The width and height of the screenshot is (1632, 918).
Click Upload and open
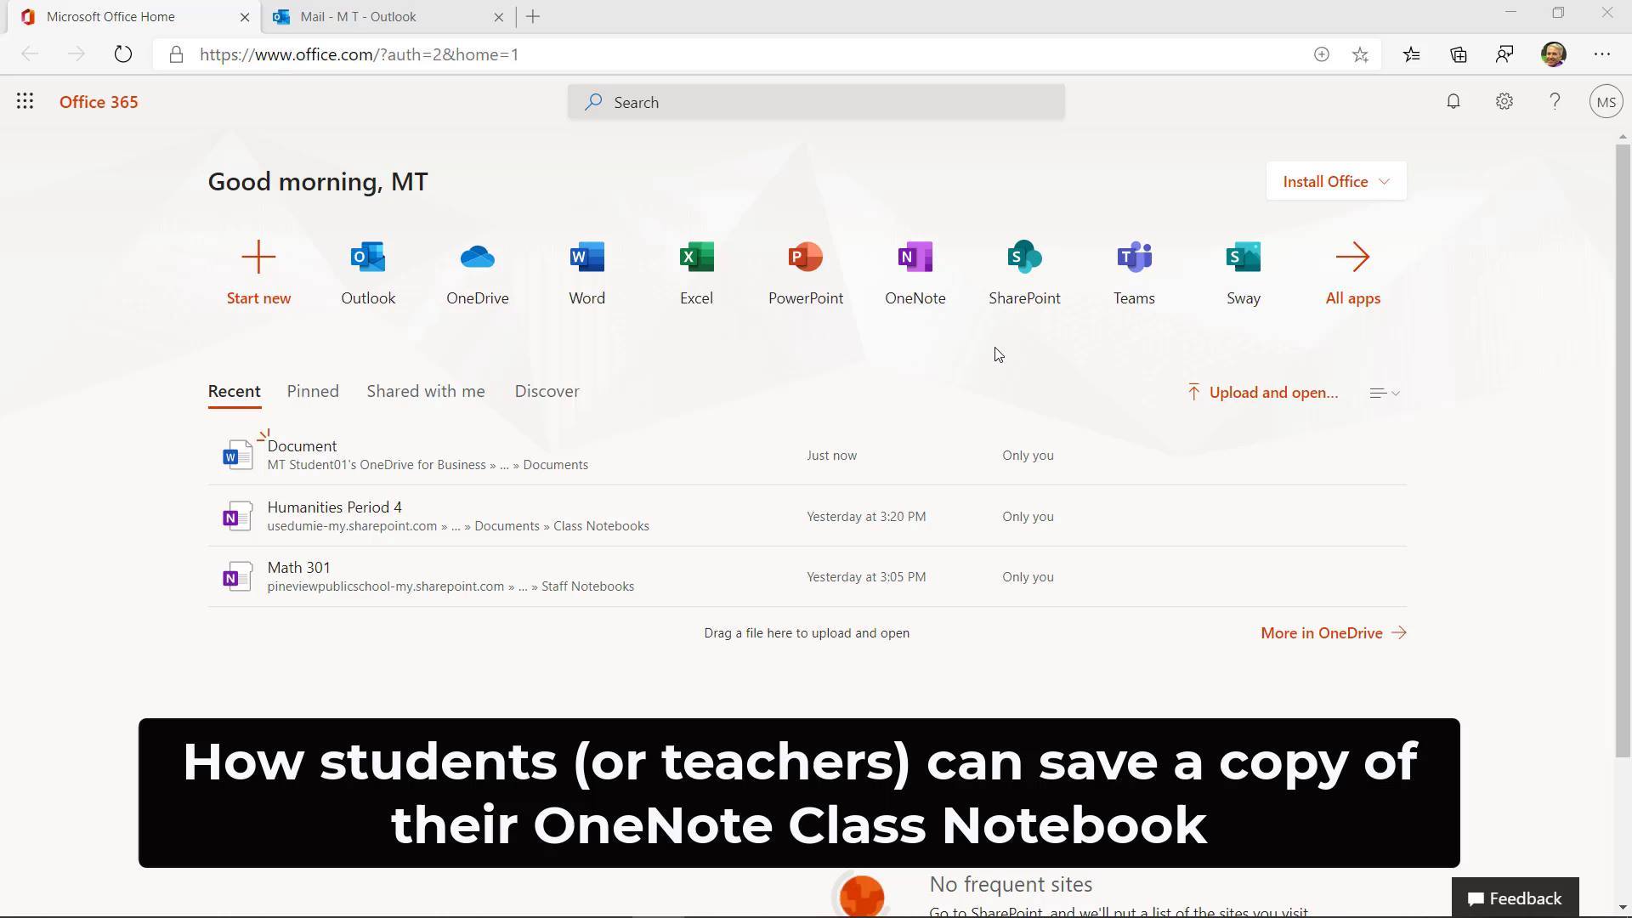[x=1262, y=393]
